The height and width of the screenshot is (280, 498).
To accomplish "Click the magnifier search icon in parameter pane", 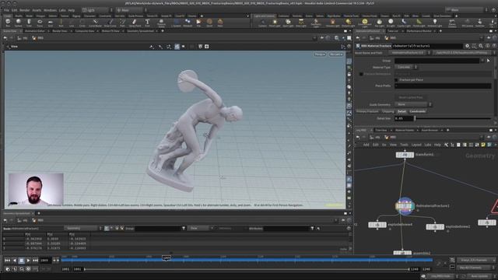I will [x=481, y=46].
